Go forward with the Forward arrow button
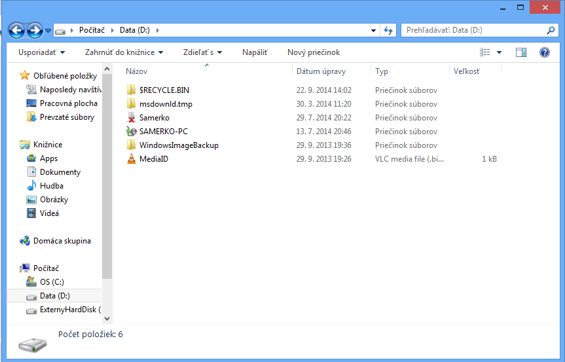The image size is (565, 362). tap(35, 30)
